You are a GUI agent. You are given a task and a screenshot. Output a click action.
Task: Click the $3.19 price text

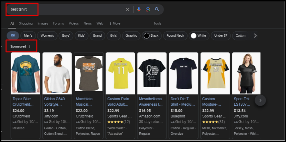coord(49,111)
